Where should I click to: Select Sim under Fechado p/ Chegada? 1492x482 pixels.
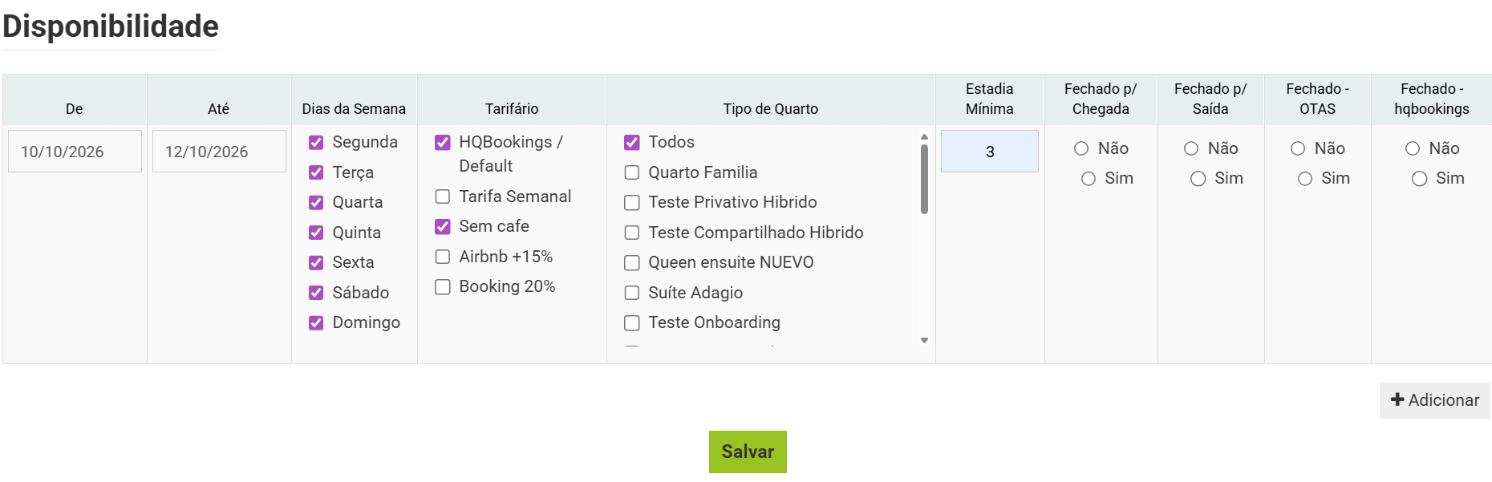[x=1089, y=179]
